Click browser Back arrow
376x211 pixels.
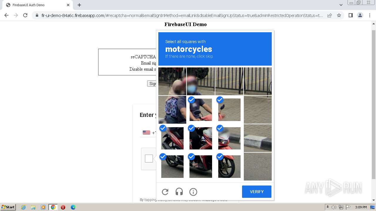click(x=6, y=15)
